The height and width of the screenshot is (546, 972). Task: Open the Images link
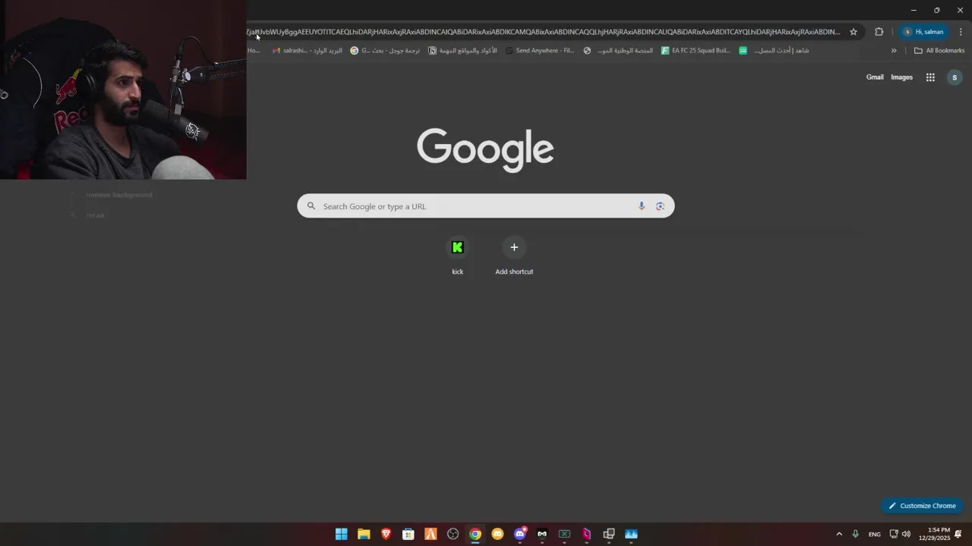point(901,77)
